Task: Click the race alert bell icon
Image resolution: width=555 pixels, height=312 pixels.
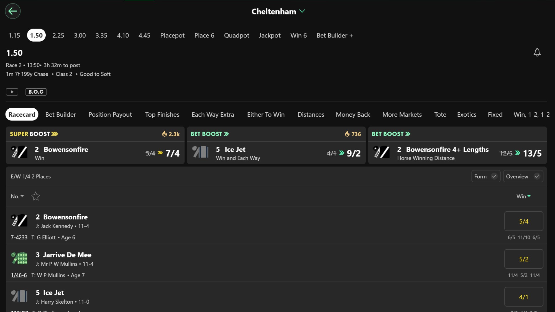Action: tap(537, 52)
